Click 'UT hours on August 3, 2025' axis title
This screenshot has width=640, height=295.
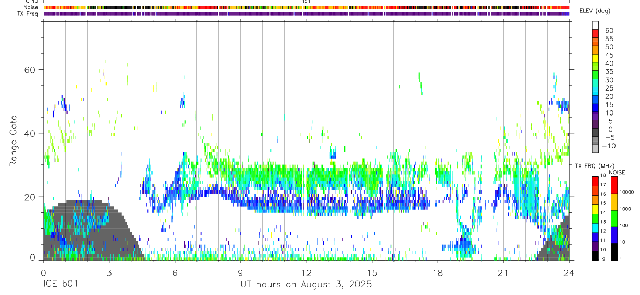tap(306, 285)
